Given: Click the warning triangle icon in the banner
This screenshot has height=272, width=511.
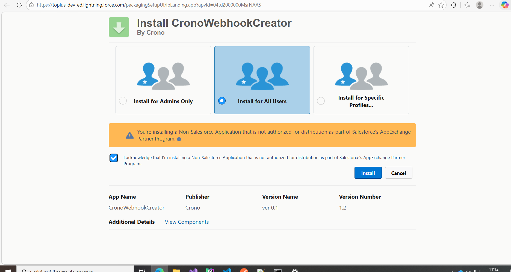Looking at the screenshot, I should pos(129,135).
